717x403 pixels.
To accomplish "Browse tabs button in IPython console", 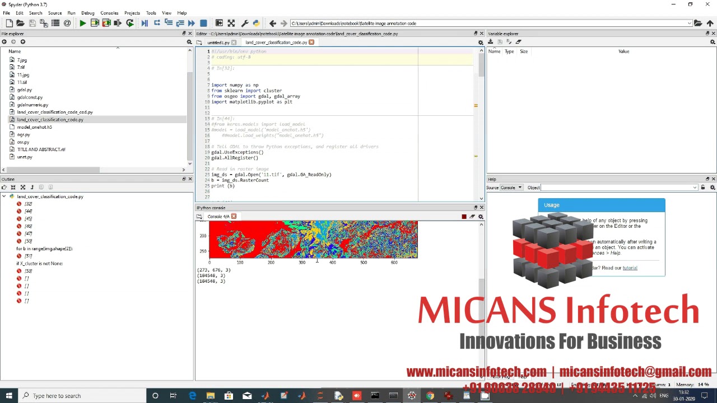I will pos(199,217).
